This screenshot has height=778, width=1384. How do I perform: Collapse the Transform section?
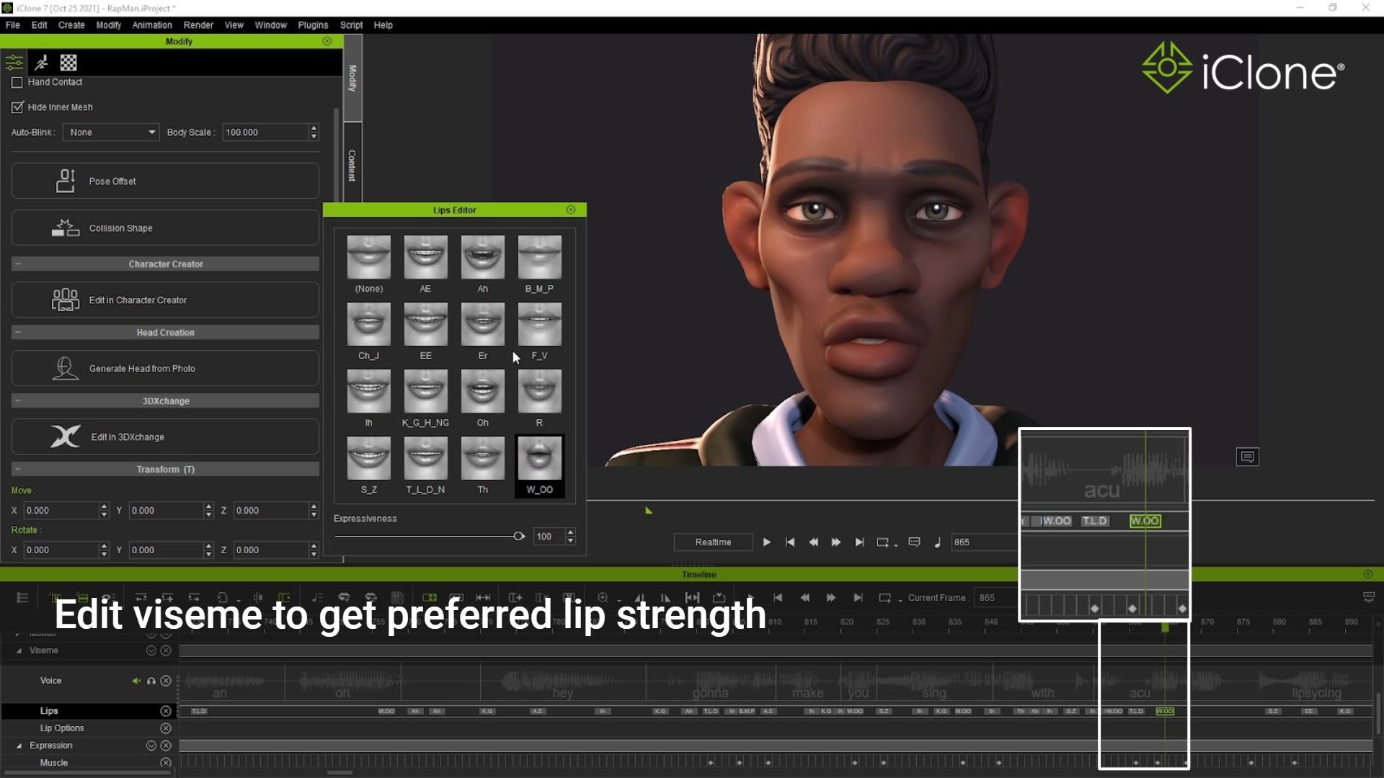(x=18, y=470)
